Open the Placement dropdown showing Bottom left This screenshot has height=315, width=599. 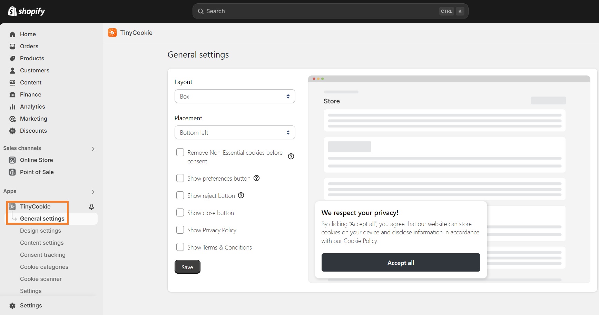coord(235,132)
